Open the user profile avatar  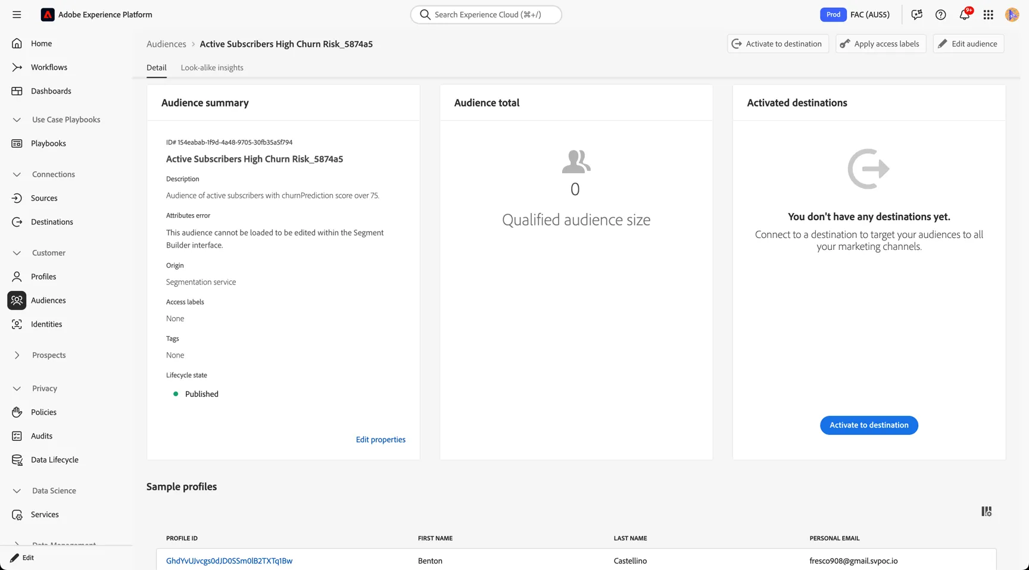pos(1012,15)
